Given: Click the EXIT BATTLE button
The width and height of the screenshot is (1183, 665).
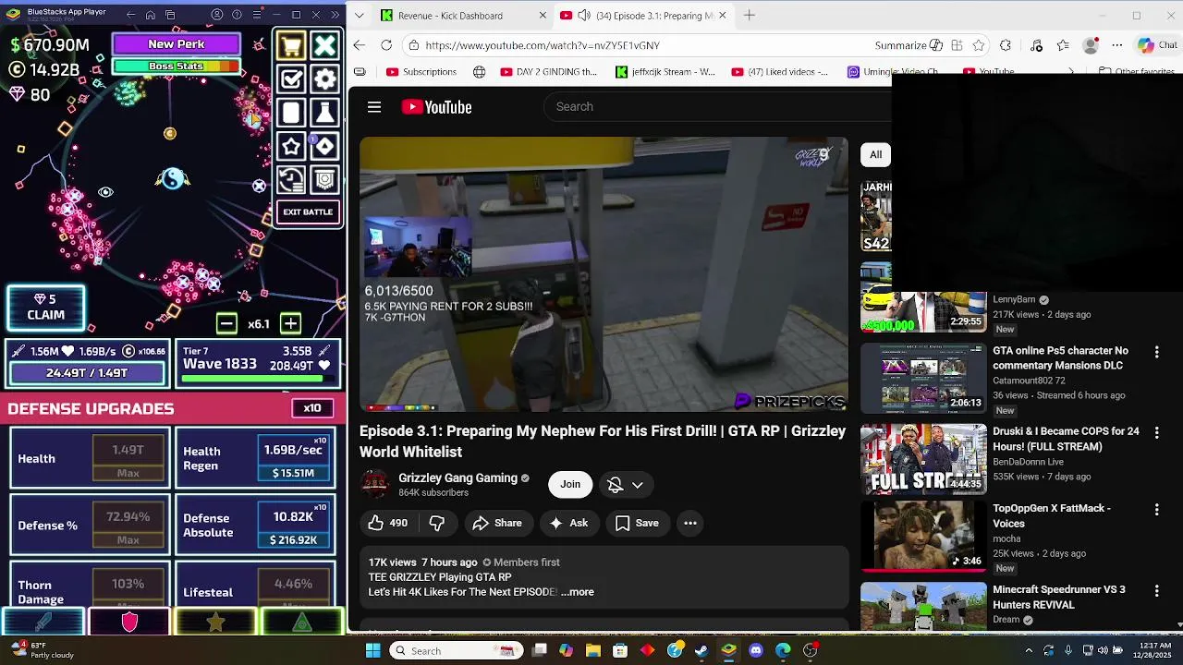Looking at the screenshot, I should [308, 212].
